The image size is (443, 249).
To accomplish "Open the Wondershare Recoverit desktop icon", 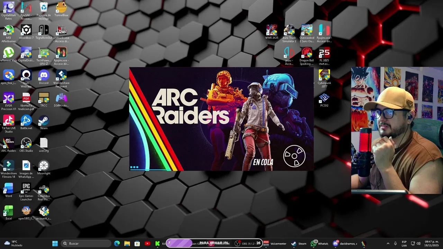I will point(61,79).
